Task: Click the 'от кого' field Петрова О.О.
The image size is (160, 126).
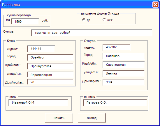Action: click(115, 103)
